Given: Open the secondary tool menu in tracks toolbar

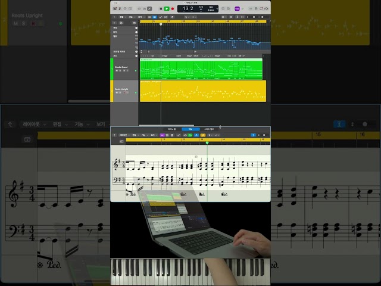Looking at the screenshot, I should (x=194, y=17).
